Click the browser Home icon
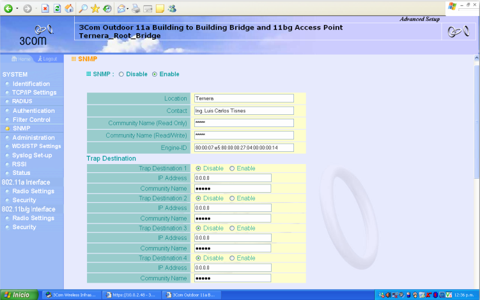Viewport: 480px width, 300px height. click(x=69, y=8)
